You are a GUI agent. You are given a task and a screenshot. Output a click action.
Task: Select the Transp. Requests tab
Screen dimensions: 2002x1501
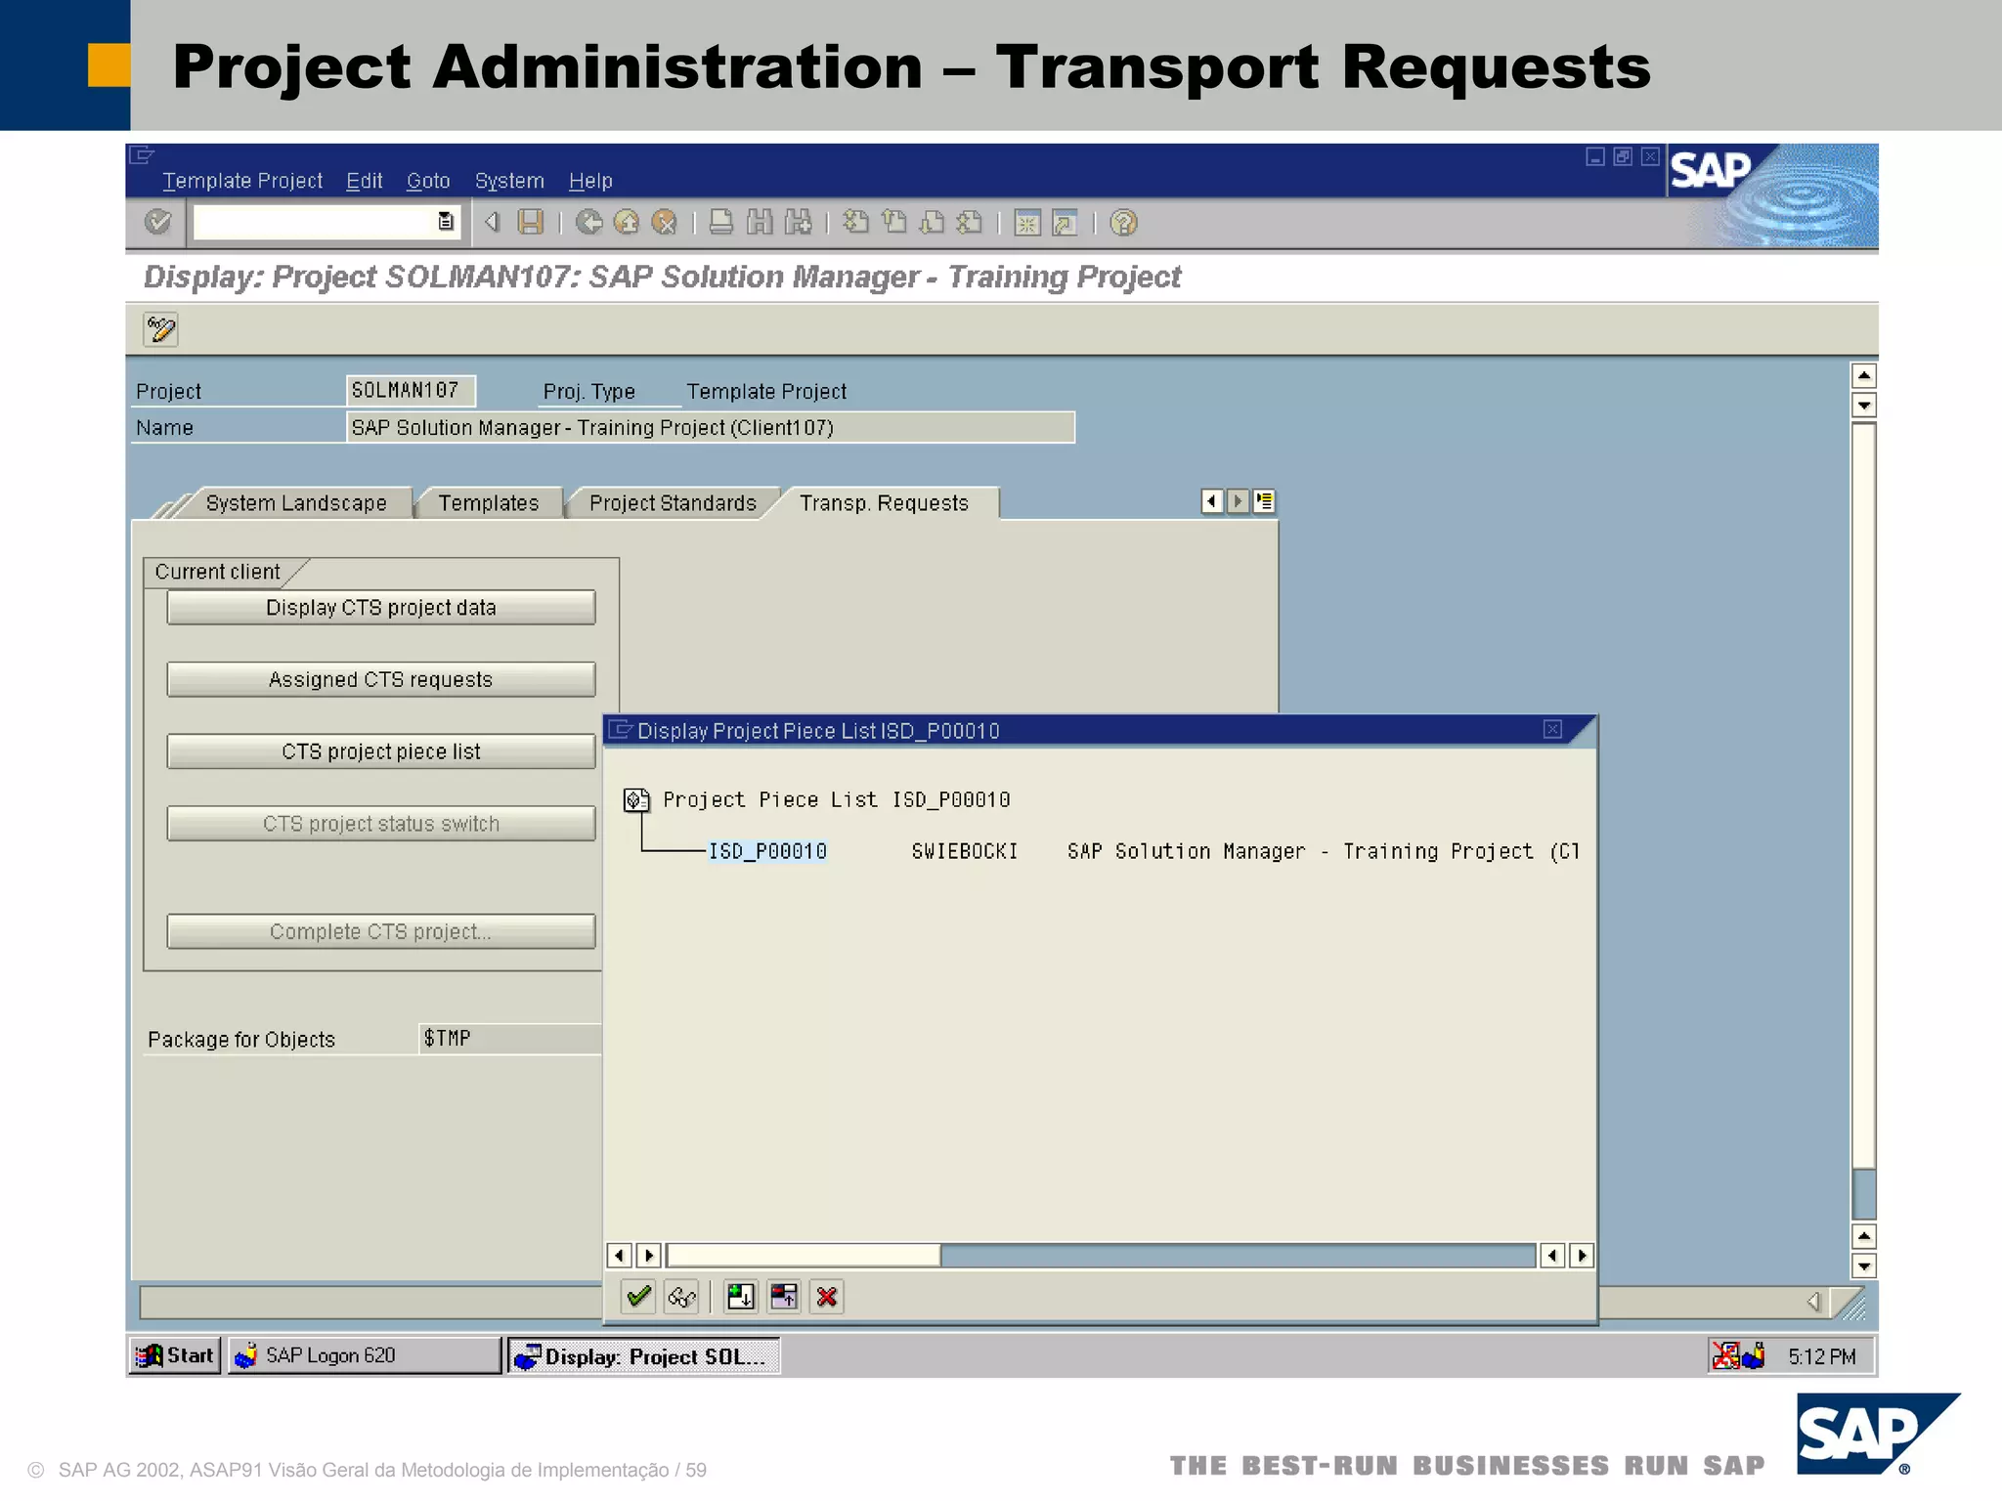[884, 503]
